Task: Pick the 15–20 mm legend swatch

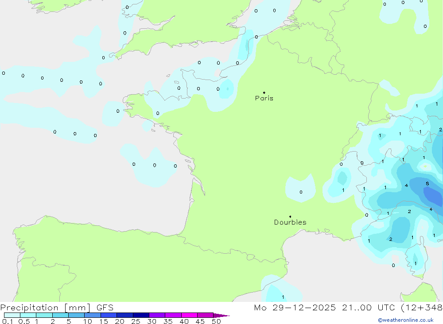Action: click(x=109, y=315)
